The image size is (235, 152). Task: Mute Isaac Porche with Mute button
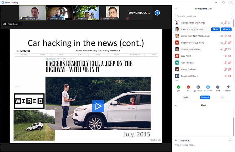tap(216, 29)
